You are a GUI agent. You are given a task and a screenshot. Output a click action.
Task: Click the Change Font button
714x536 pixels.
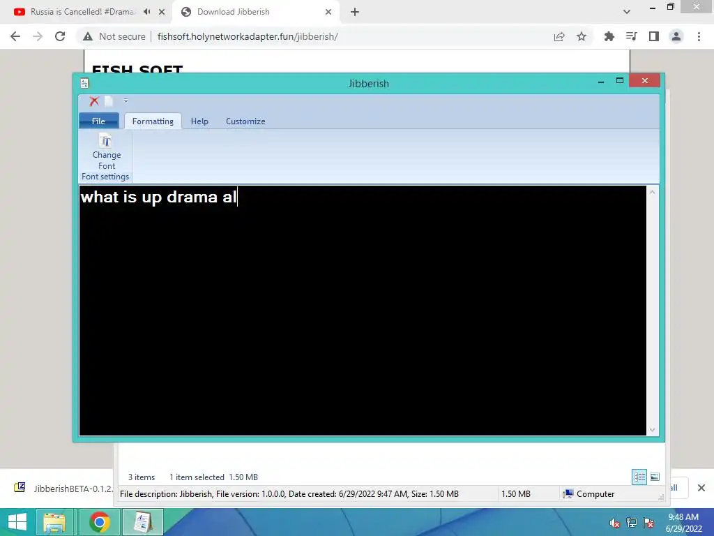point(107,151)
